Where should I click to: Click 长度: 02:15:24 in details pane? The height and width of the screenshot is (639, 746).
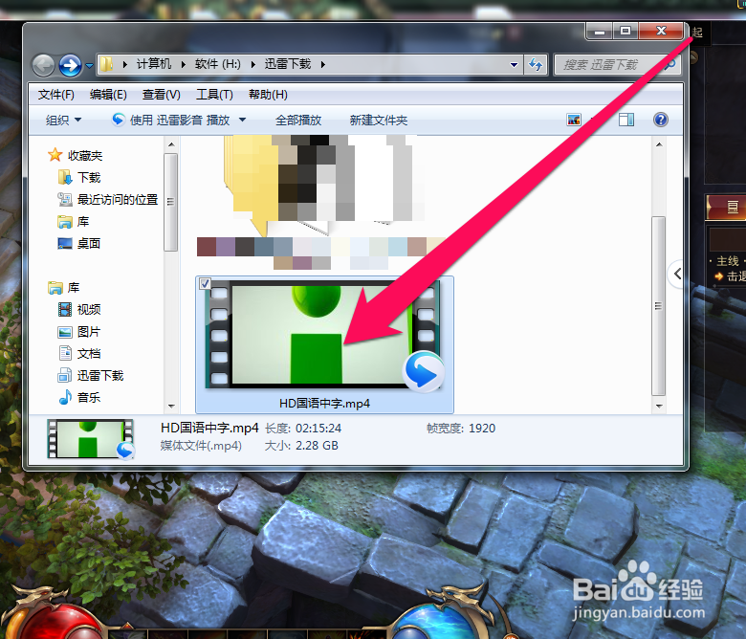(x=303, y=429)
